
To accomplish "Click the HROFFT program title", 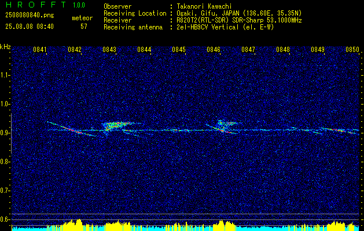I will (36, 5).
